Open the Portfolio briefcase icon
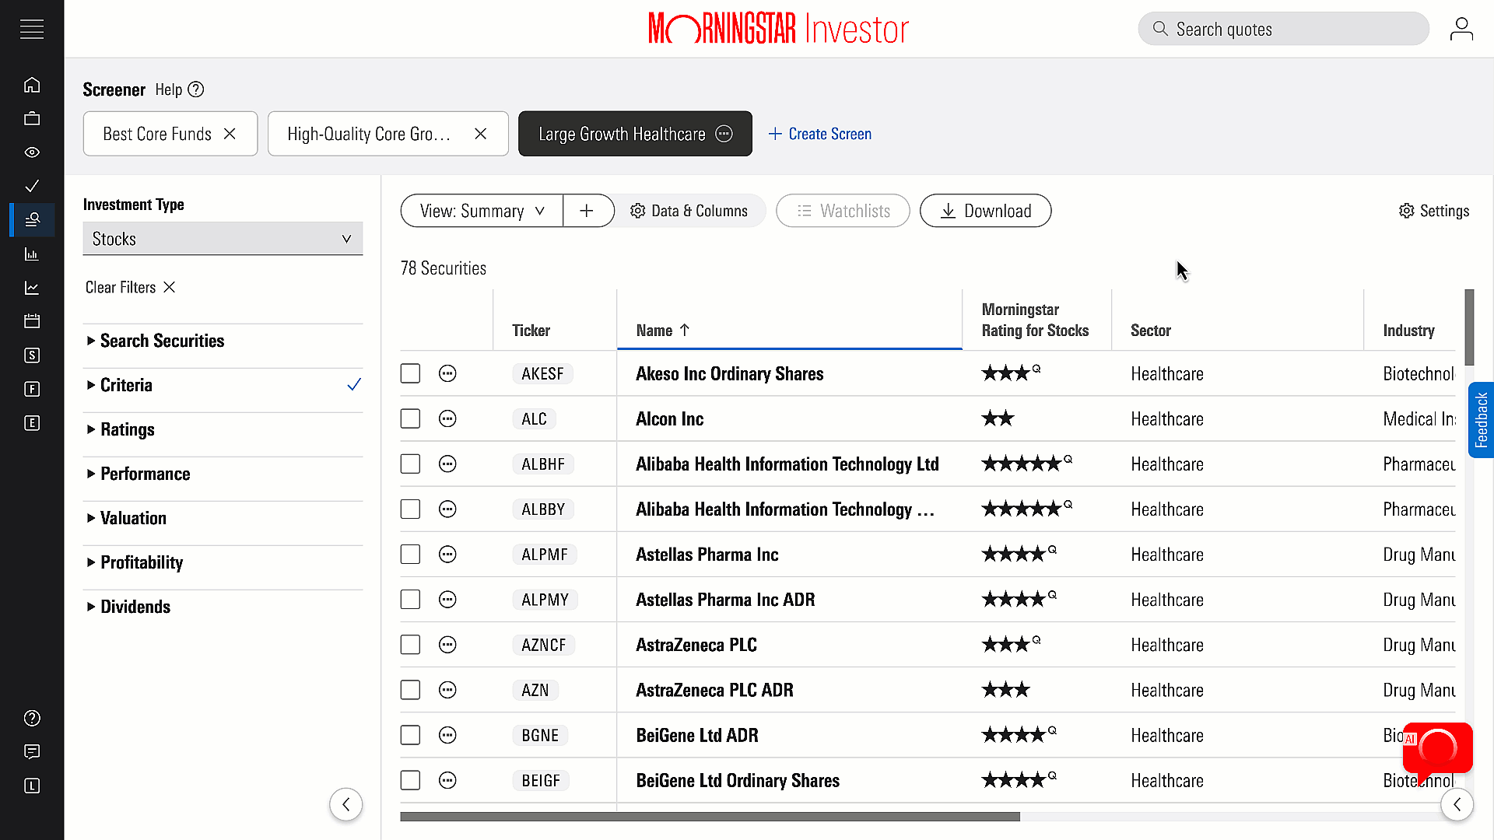Image resolution: width=1494 pixels, height=840 pixels. [x=32, y=118]
